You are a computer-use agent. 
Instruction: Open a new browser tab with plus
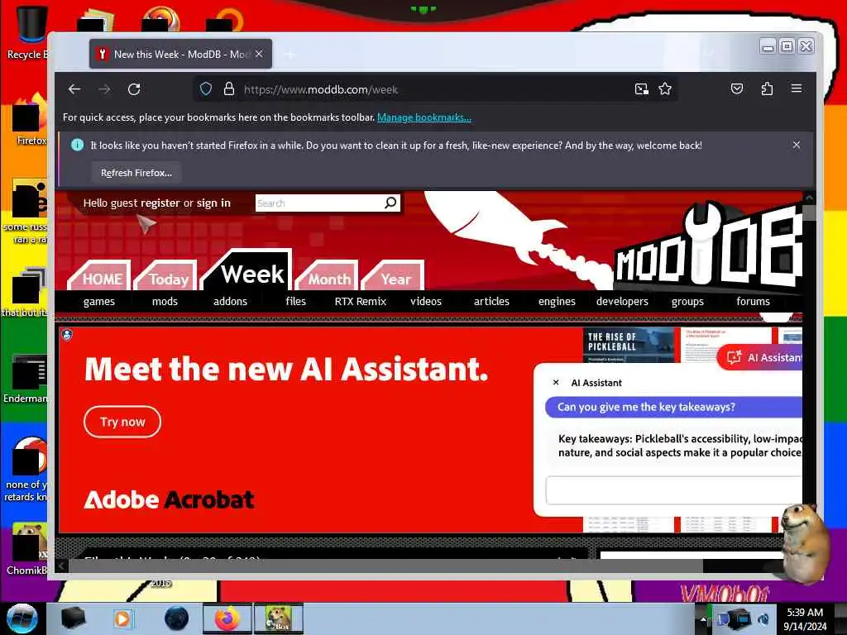(290, 54)
